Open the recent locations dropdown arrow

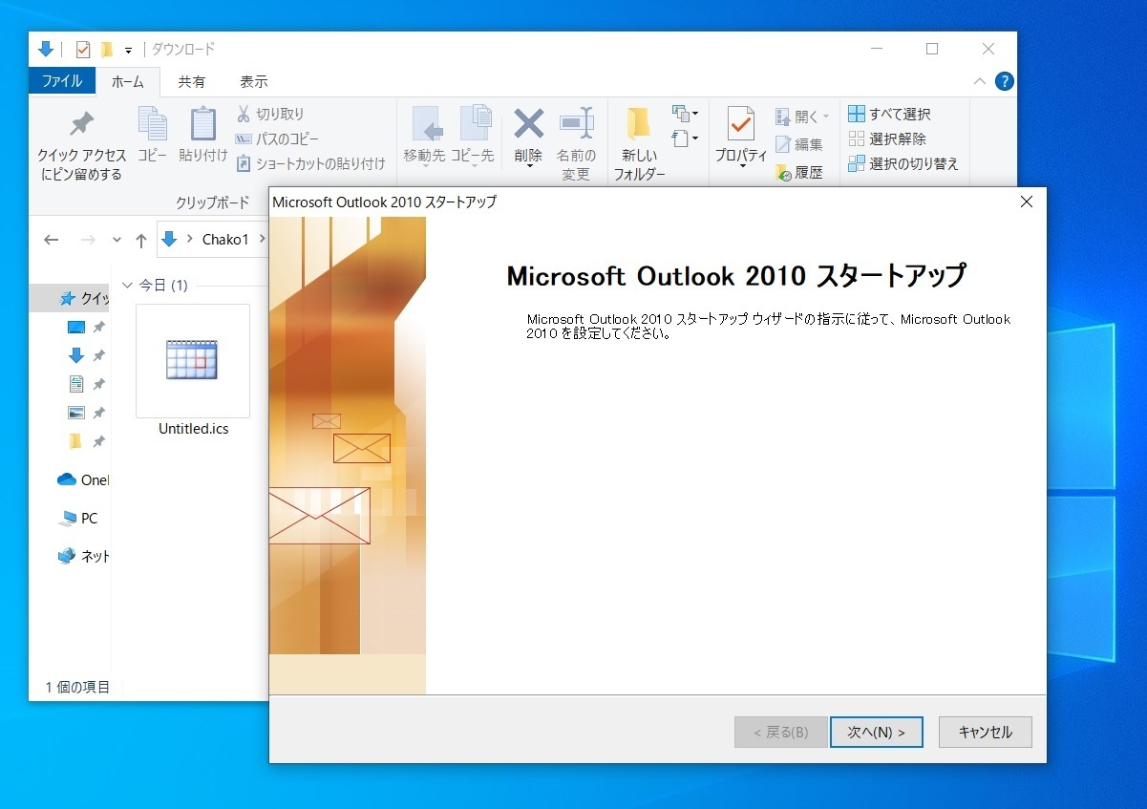[x=117, y=240]
